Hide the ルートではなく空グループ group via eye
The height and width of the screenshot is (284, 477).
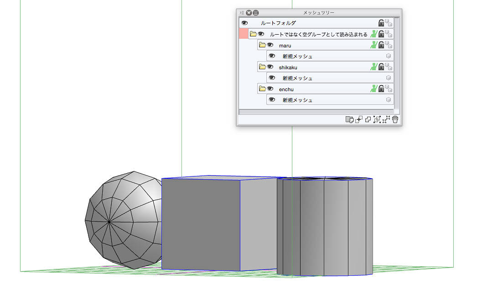coord(261,34)
